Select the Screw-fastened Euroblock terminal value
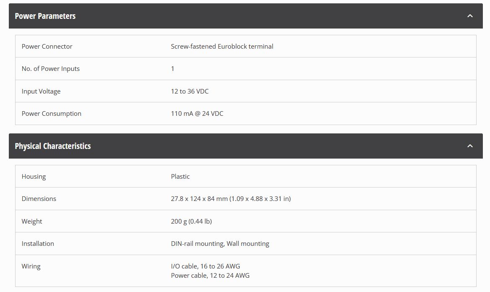490x292 pixels. click(222, 46)
